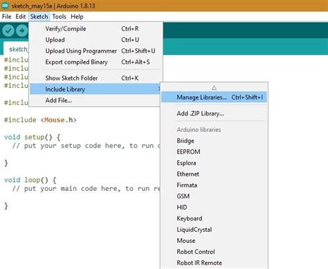Viewport: 328px width, 269px height.
Task: Include the Robot Control library
Action: (x=214, y=252)
